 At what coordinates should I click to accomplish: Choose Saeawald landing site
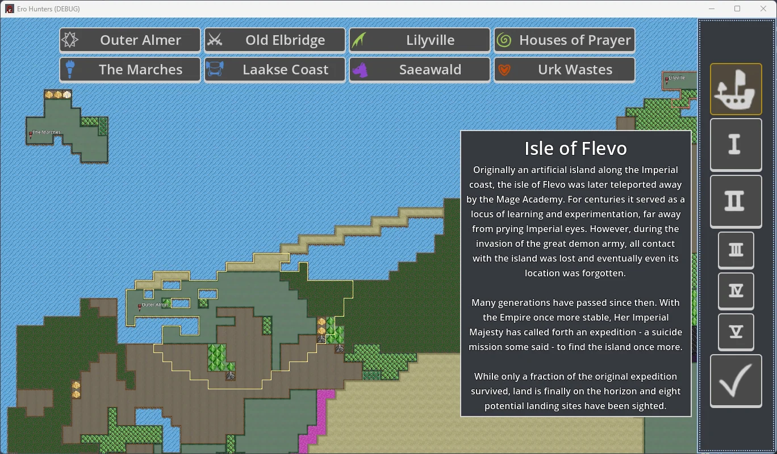420,70
